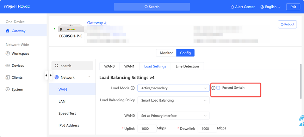This screenshot has height=137, width=304.
Task: Click the help icon beside Forced Switch
Action: click(213, 88)
